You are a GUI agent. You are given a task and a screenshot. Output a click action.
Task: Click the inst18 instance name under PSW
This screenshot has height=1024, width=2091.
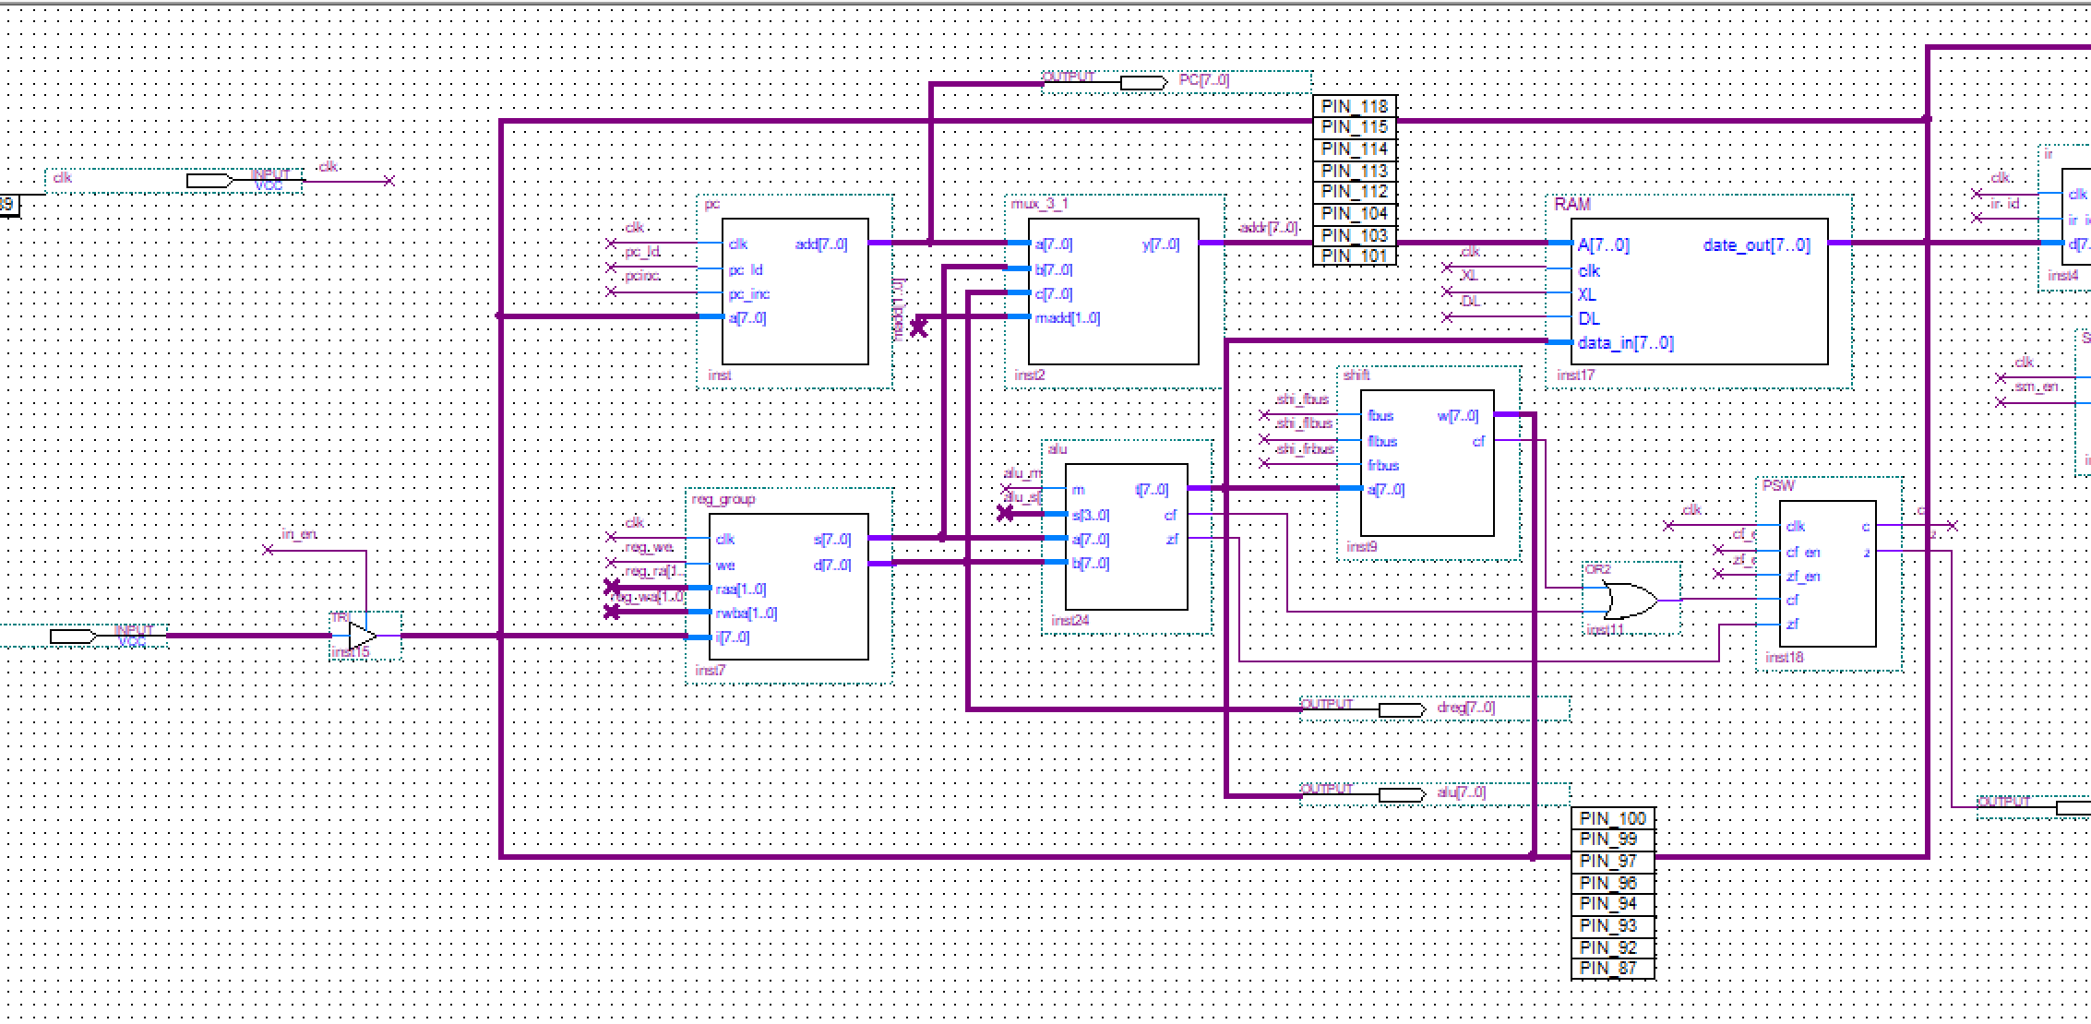point(1784,658)
